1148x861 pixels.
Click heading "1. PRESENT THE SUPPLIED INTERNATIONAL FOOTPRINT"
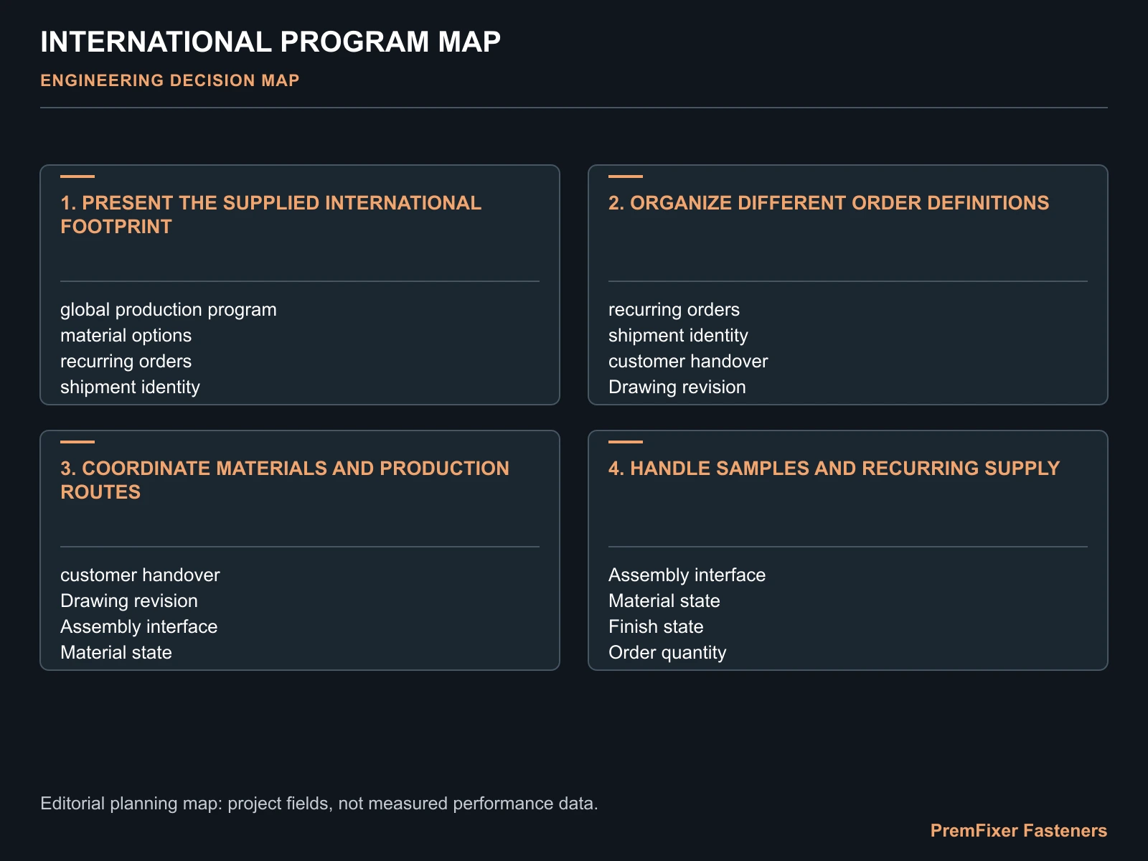tap(270, 215)
